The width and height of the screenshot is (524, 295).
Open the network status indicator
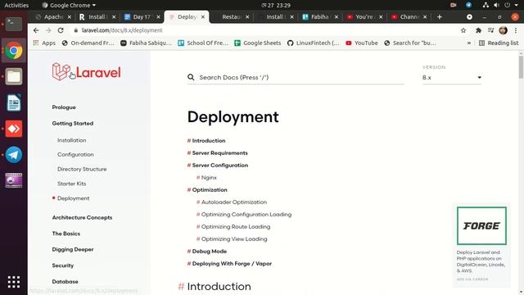point(486,5)
